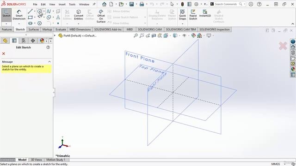Open the Insert menu
Image resolution: width=296 pixels, height=166 pixels.
click(62, 4)
